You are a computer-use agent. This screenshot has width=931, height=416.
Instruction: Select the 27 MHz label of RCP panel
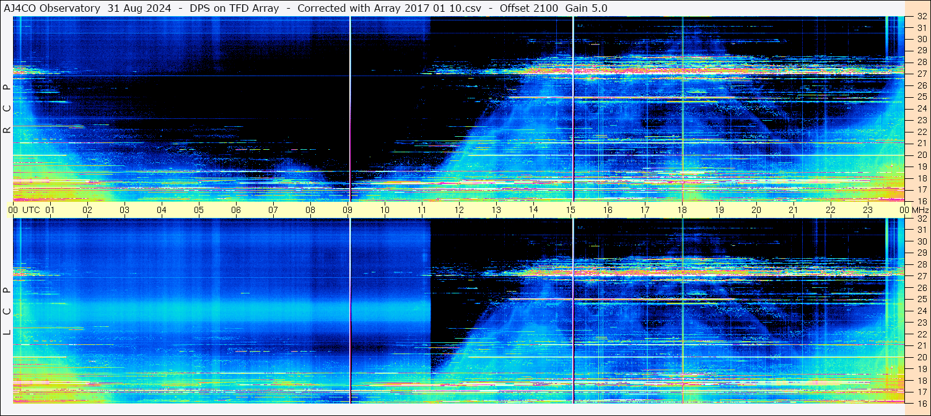pos(921,74)
